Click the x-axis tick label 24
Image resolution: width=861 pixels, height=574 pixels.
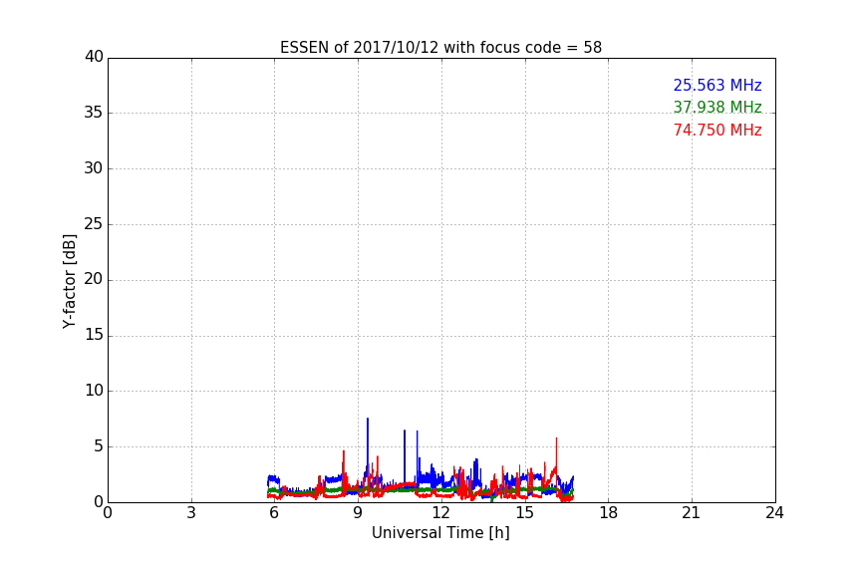[x=775, y=513]
